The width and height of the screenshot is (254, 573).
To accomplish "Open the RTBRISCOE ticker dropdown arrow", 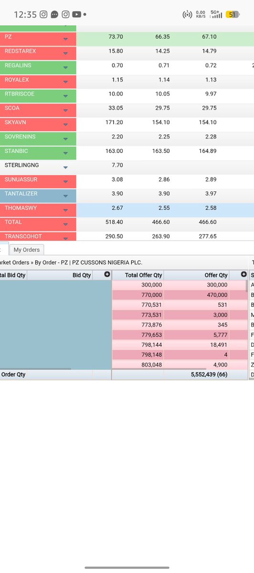I will (65, 97).
